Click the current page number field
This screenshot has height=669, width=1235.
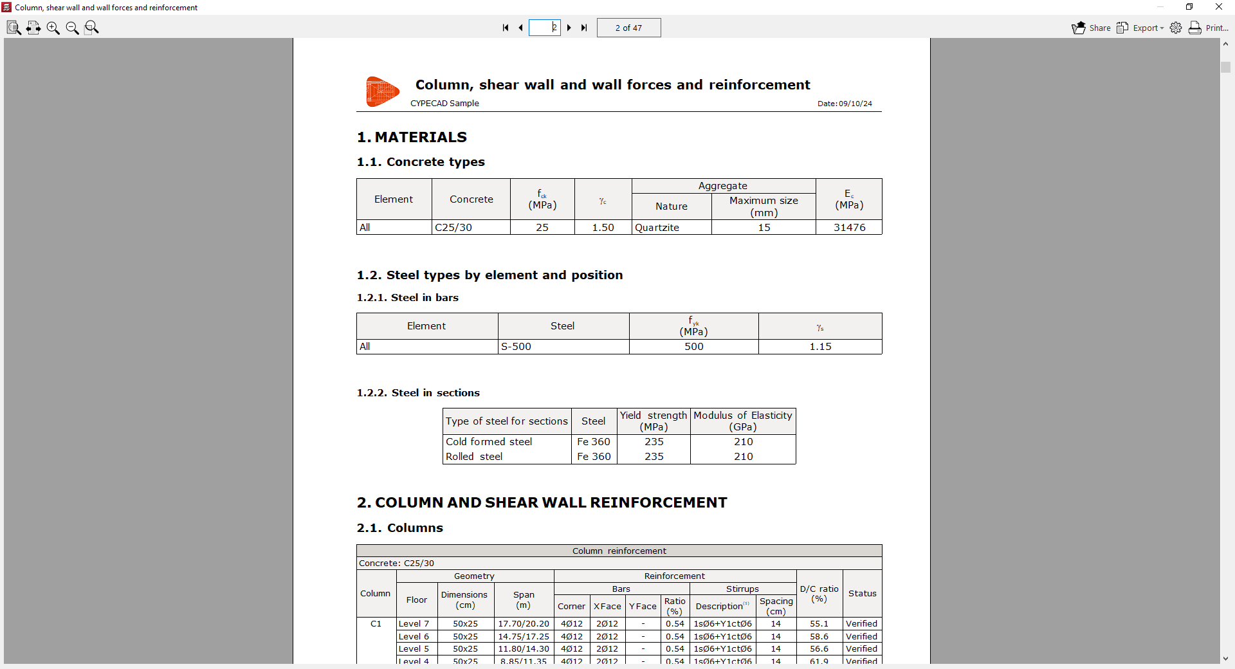(x=545, y=28)
